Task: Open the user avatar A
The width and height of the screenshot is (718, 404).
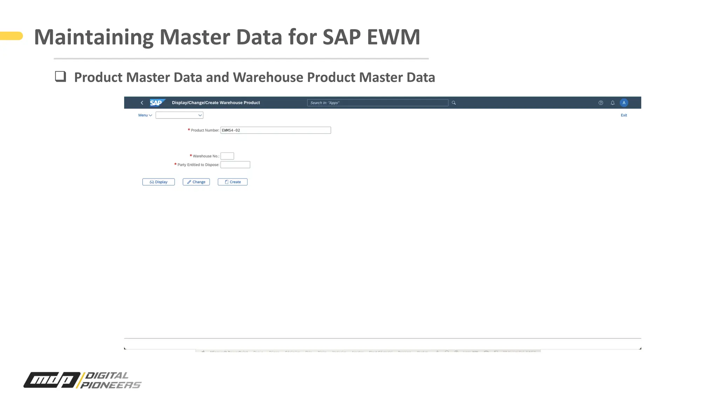Action: [624, 103]
